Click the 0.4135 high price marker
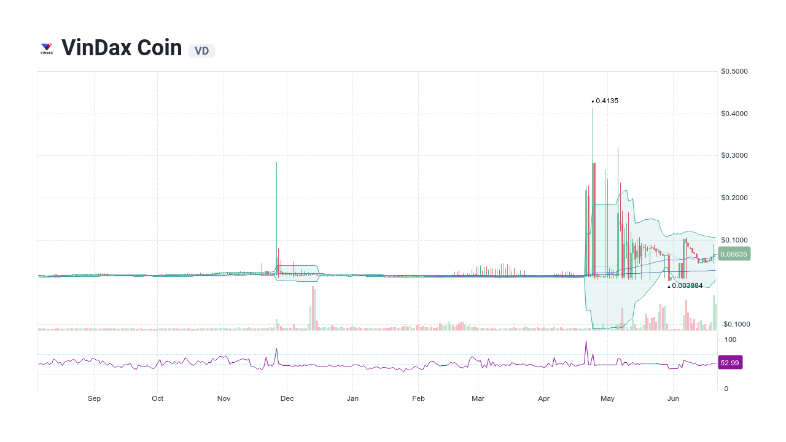Screen dimensions: 786x442 pos(605,101)
